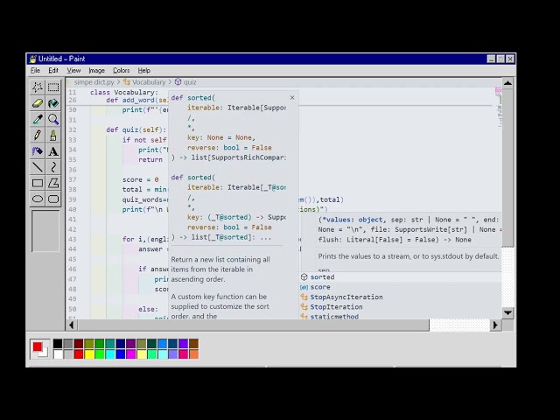Screen dimensions: 560x420
Task: Select the dark red color swatch
Action: coord(79,344)
